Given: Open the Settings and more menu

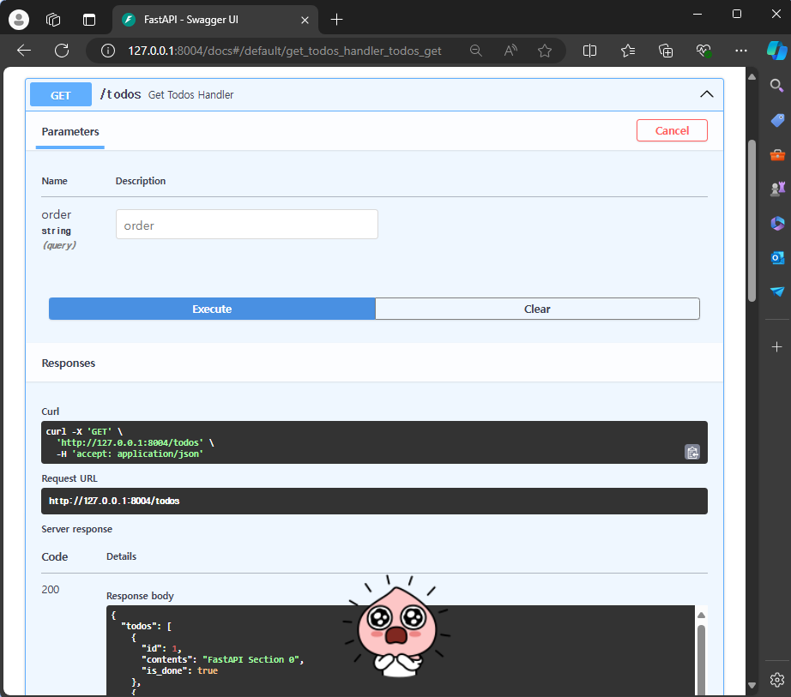Looking at the screenshot, I should (x=741, y=51).
